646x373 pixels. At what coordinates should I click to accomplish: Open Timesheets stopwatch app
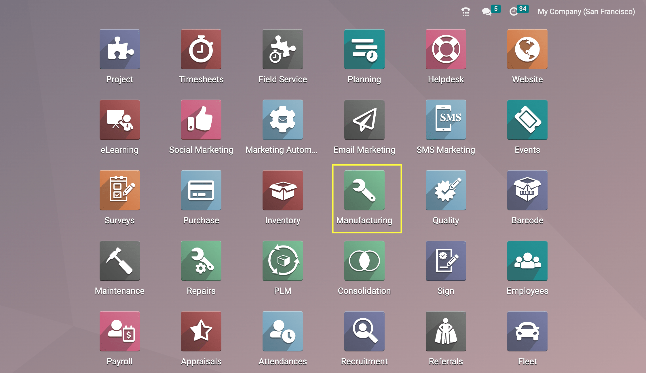coord(201,49)
